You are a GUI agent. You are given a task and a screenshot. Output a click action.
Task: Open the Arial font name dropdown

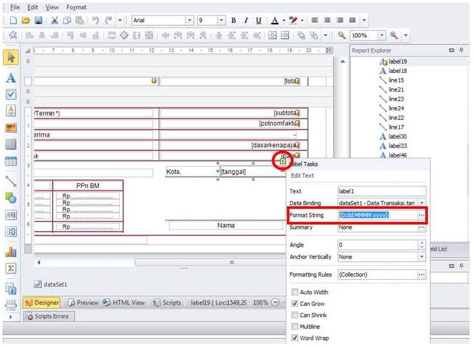pyautogui.click(x=190, y=20)
